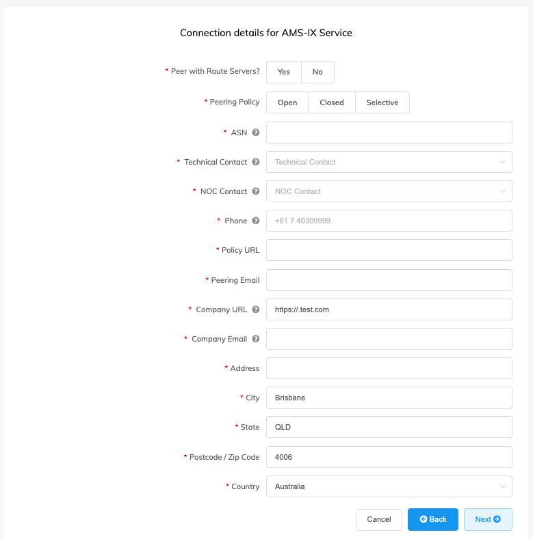Click the help icon beside Phone
The width and height of the screenshot is (533, 539).
256,221
